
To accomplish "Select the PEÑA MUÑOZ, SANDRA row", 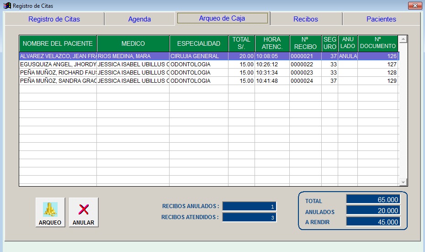I will point(58,81).
